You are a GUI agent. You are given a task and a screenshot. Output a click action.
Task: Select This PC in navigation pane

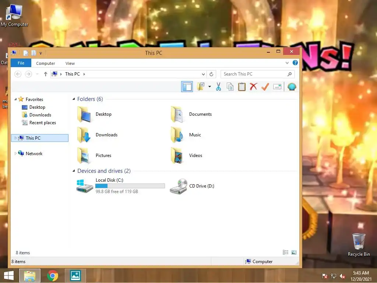(x=40, y=138)
